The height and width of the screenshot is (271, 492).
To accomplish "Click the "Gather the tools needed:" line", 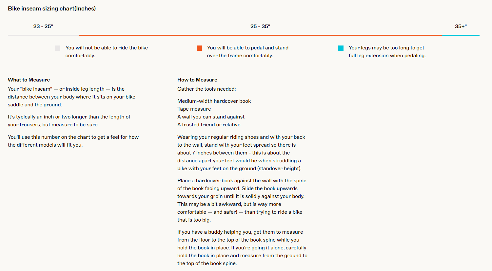I will tap(207, 89).
